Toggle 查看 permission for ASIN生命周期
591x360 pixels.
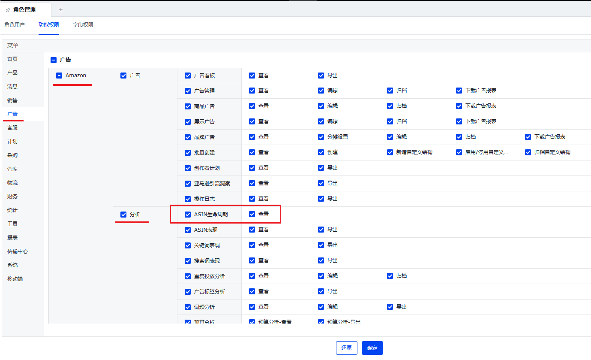[x=252, y=214]
